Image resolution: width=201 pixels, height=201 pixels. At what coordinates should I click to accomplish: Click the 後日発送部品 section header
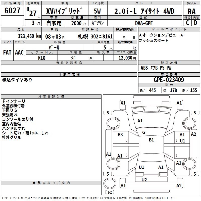[69, 63]
